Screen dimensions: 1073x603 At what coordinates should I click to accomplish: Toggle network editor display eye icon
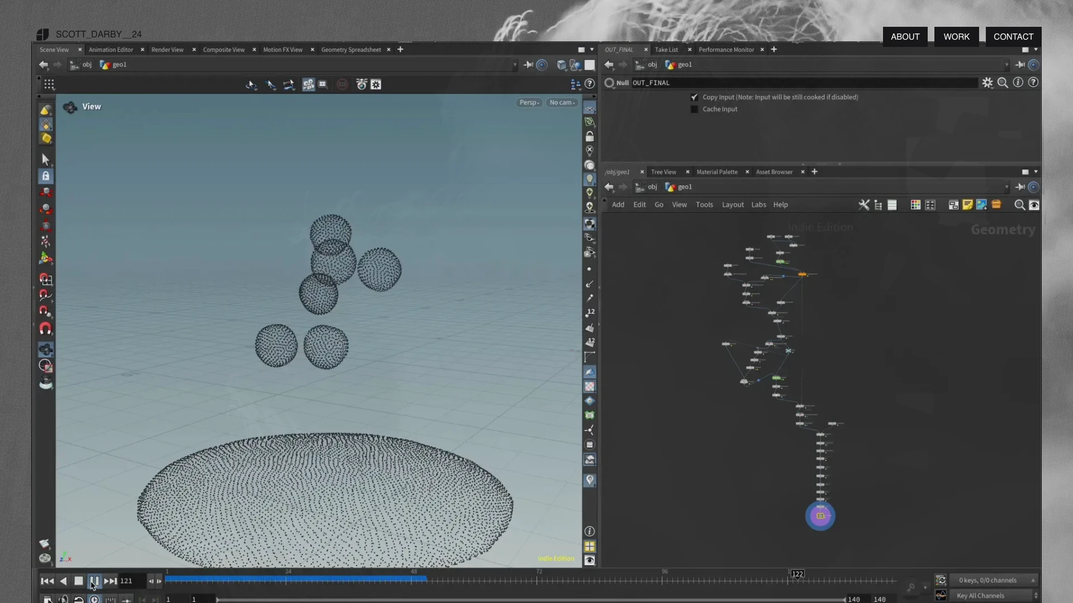1034,205
